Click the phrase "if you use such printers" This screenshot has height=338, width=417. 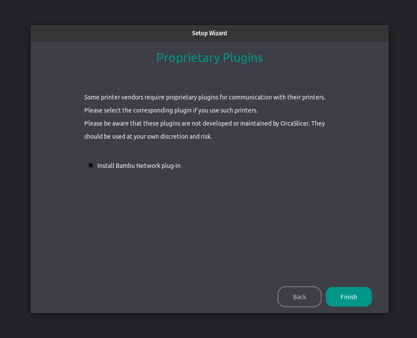[x=225, y=110]
